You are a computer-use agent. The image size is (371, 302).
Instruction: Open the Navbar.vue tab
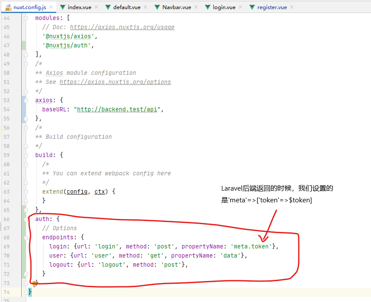(x=176, y=7)
